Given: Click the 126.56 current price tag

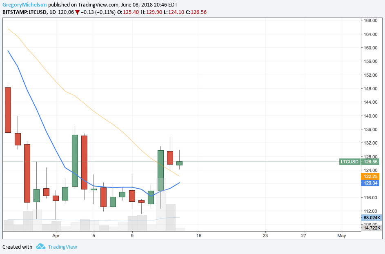Looking at the screenshot, I should click(370, 162).
